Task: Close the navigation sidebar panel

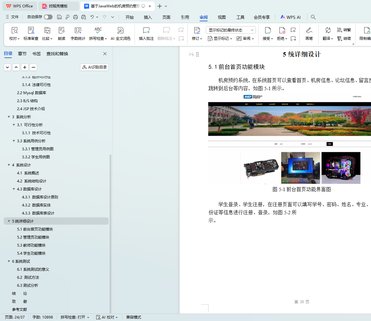Action: click(x=105, y=54)
